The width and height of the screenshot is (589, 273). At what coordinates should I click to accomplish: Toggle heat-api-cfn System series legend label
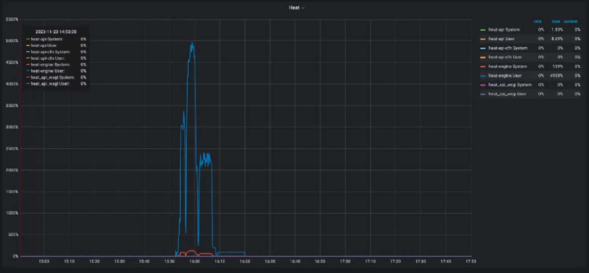(x=508, y=48)
